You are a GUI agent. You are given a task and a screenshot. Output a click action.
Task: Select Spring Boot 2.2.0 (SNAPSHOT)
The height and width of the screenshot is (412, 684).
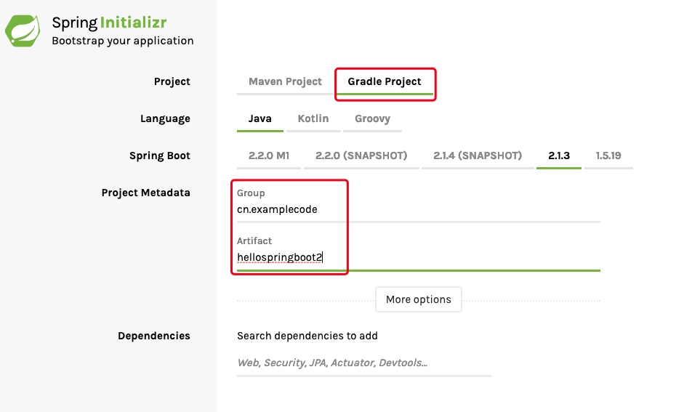point(361,155)
